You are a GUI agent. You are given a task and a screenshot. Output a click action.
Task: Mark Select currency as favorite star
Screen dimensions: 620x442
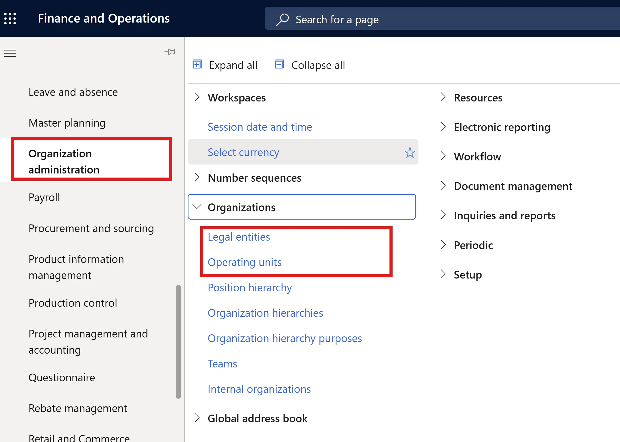(x=409, y=152)
